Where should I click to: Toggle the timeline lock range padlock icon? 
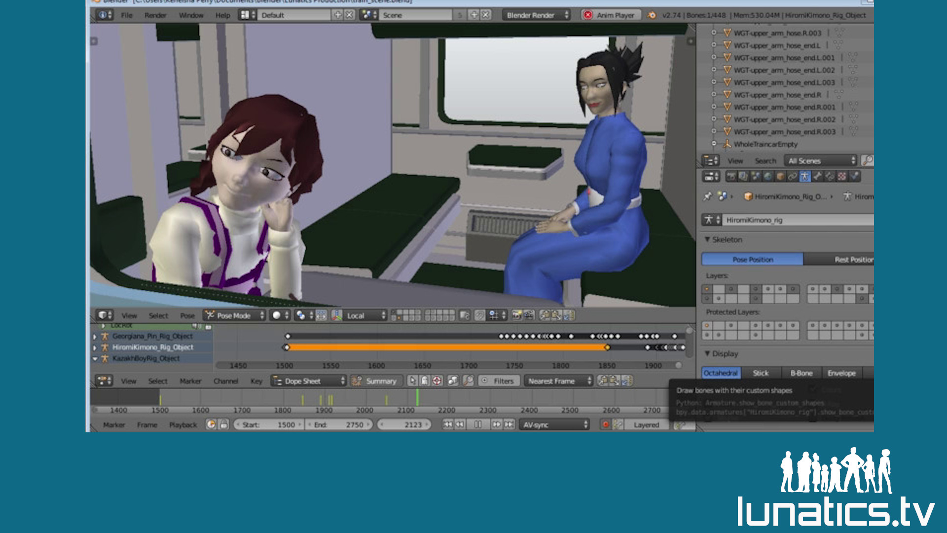pyautogui.click(x=223, y=424)
